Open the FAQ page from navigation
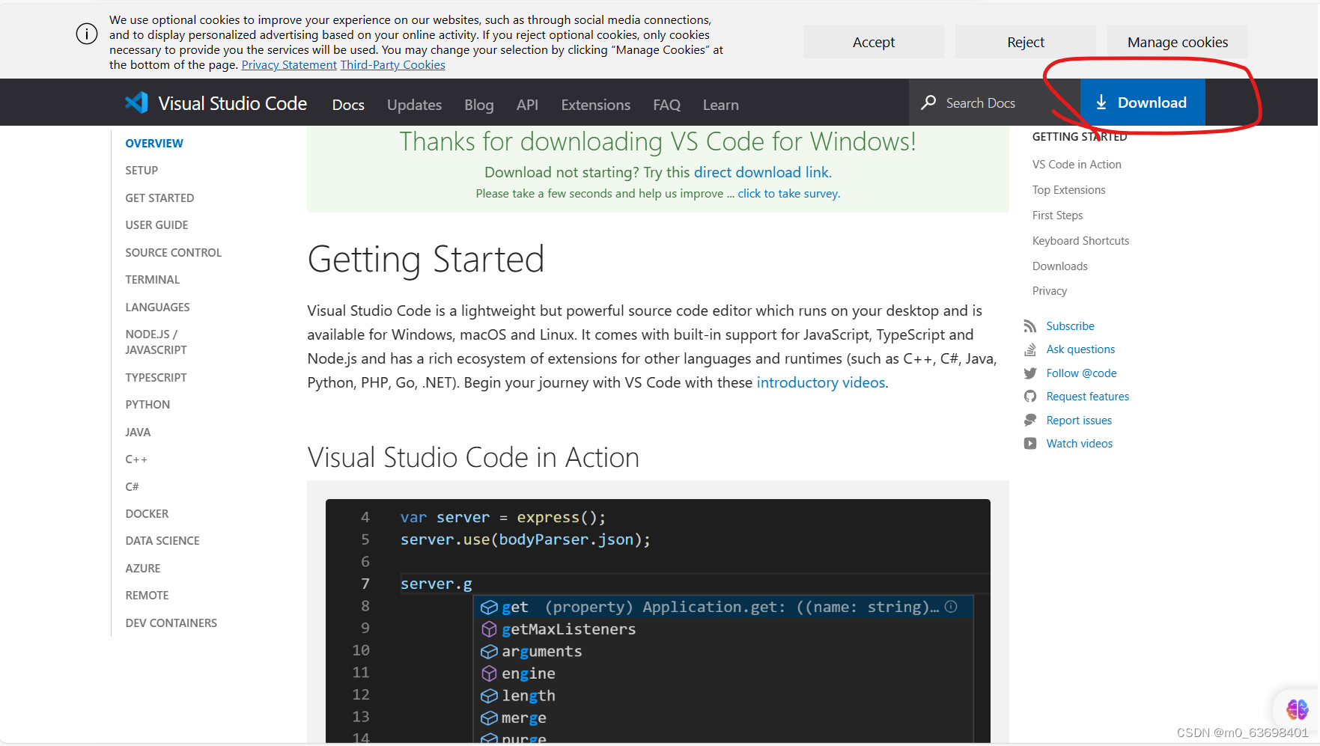Screen dimensions: 1320x746 coord(666,105)
